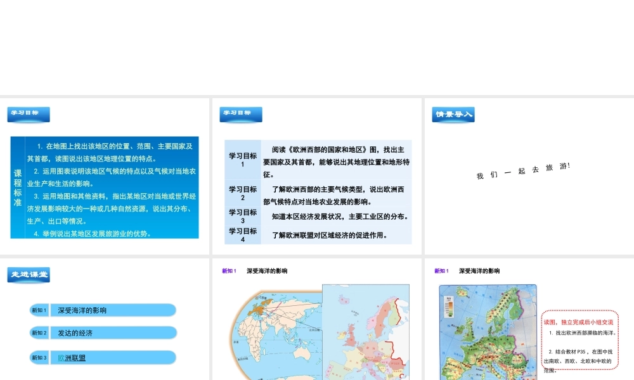Select the 学习目标 2 table cell

pyautogui.click(x=242, y=193)
